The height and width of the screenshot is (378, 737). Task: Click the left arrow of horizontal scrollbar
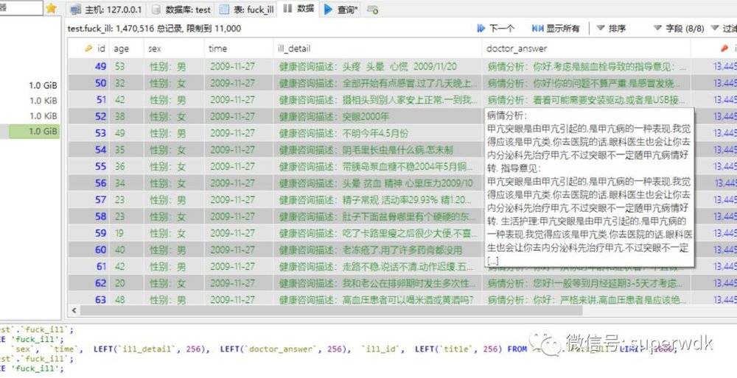pos(74,310)
